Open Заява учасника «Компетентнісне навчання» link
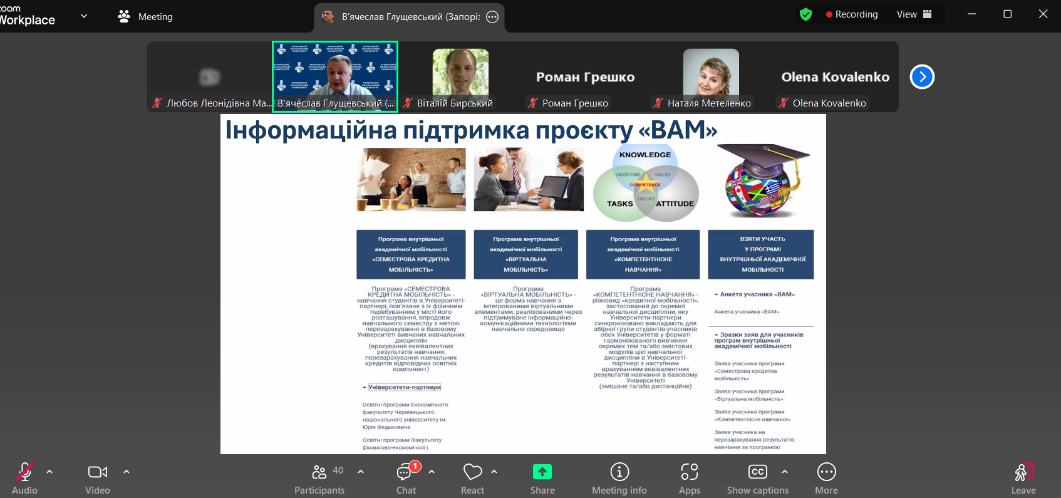 (x=752, y=415)
